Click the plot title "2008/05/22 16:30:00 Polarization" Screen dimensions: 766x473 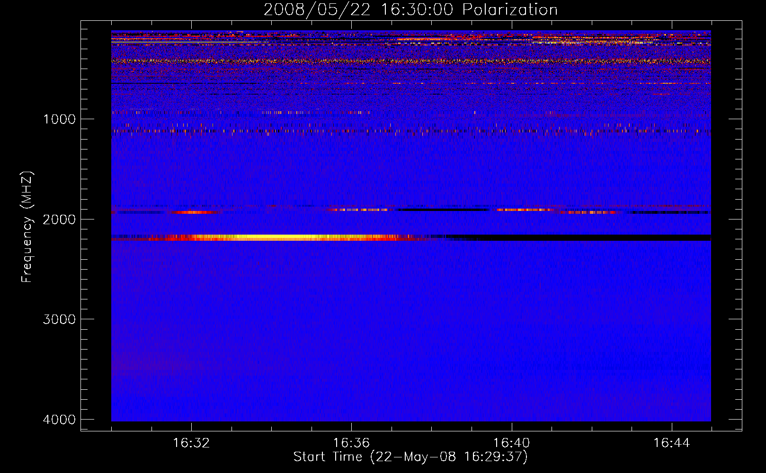410,9
